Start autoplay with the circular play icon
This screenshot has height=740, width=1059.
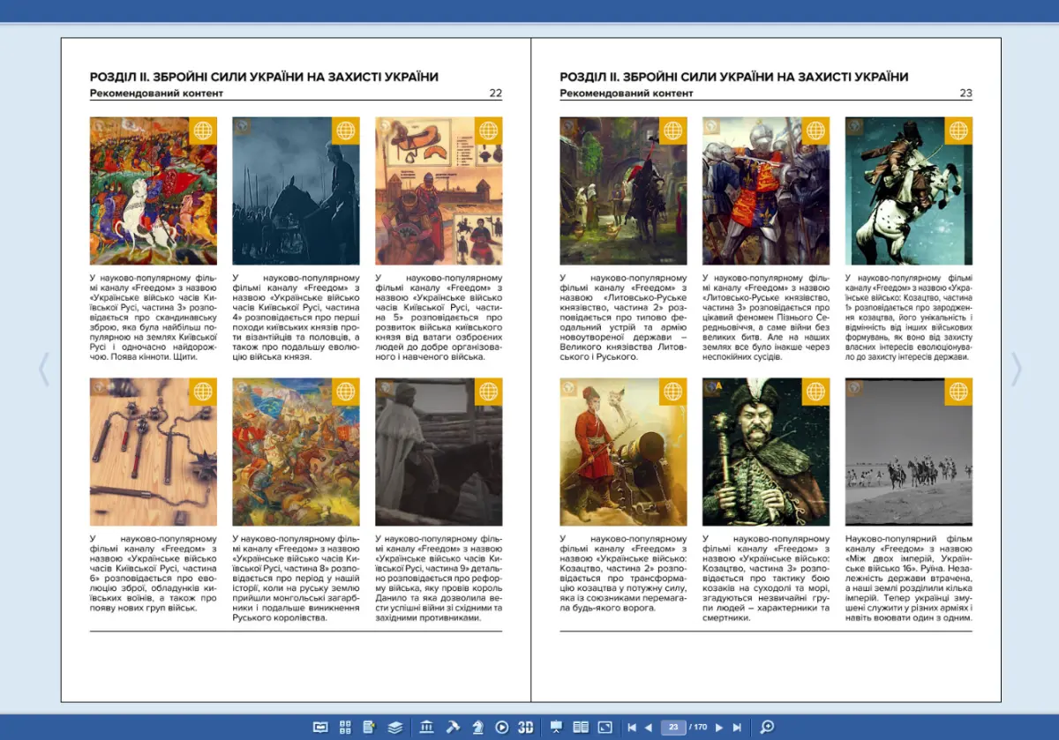point(502,727)
